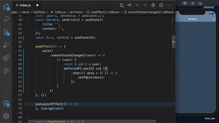Click the middle commit navigation icon
Screen dimensions: 219x123
[x=137, y=5]
